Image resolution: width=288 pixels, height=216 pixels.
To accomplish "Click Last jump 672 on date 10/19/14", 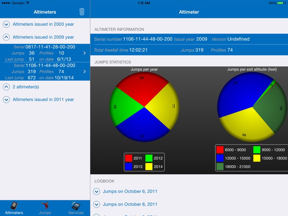I will [40, 78].
